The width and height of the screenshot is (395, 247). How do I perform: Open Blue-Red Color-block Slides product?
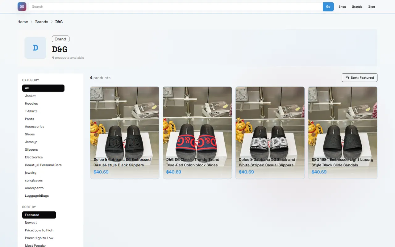pyautogui.click(x=197, y=133)
